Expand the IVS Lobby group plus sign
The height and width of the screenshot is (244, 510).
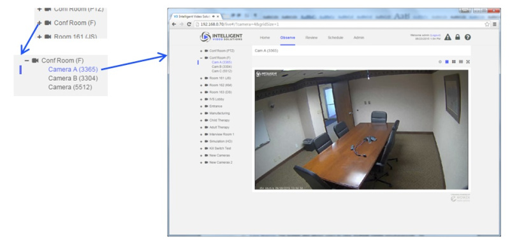(x=201, y=99)
